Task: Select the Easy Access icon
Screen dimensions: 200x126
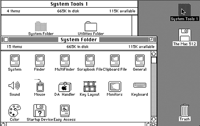Action: point(65,111)
